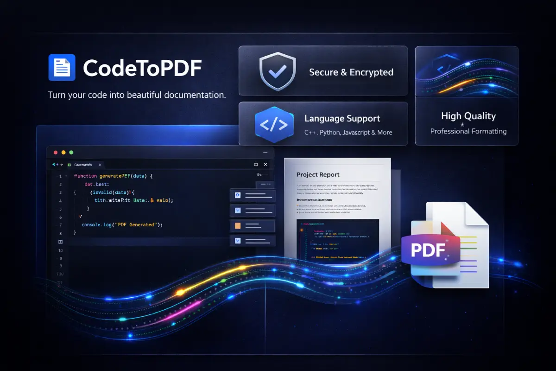Toggle the checkmark on the top list entry
Image resolution: width=556 pixels, height=371 pixels.
(237, 195)
